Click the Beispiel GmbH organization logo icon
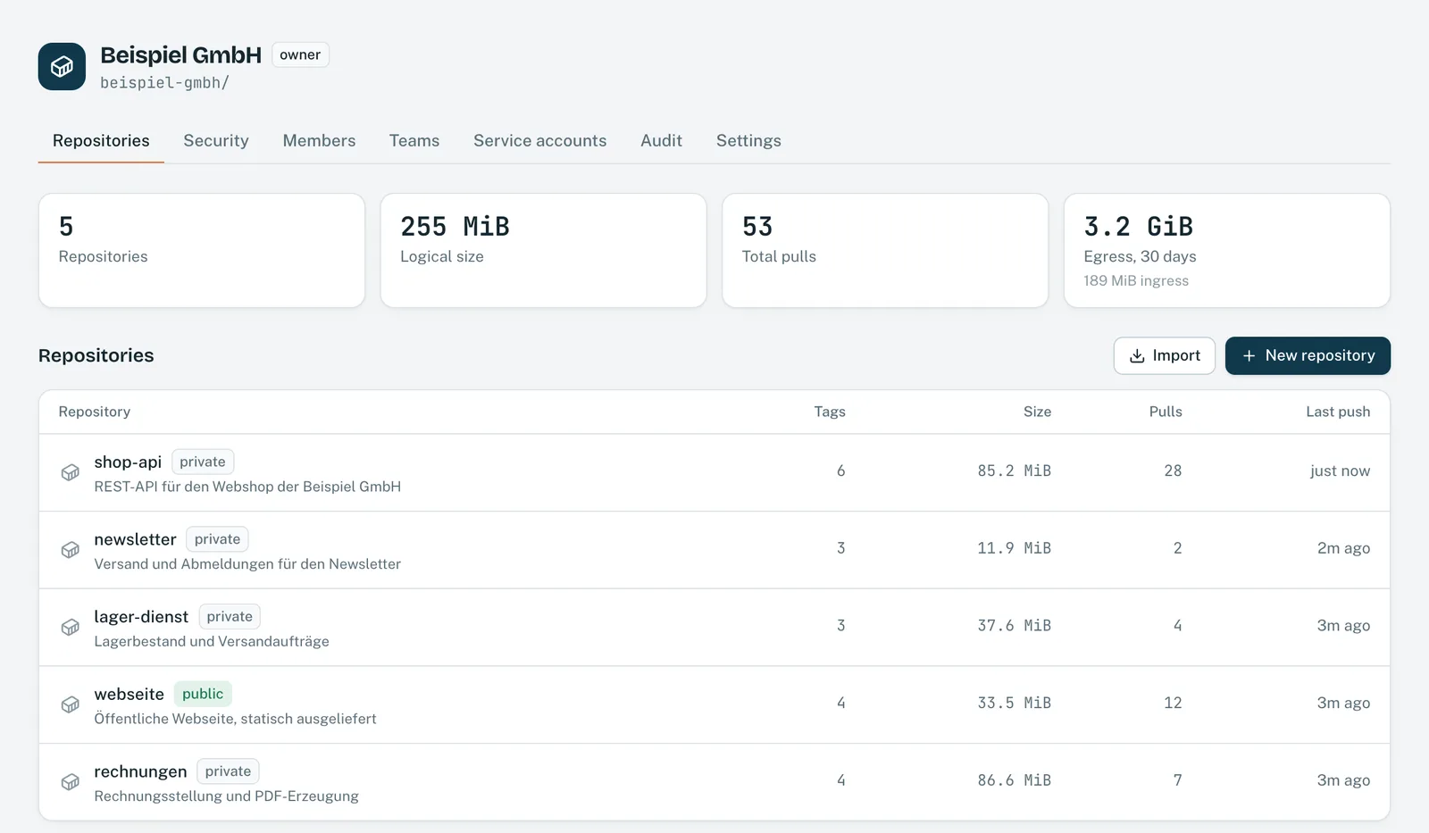This screenshot has width=1429, height=833. [62, 67]
